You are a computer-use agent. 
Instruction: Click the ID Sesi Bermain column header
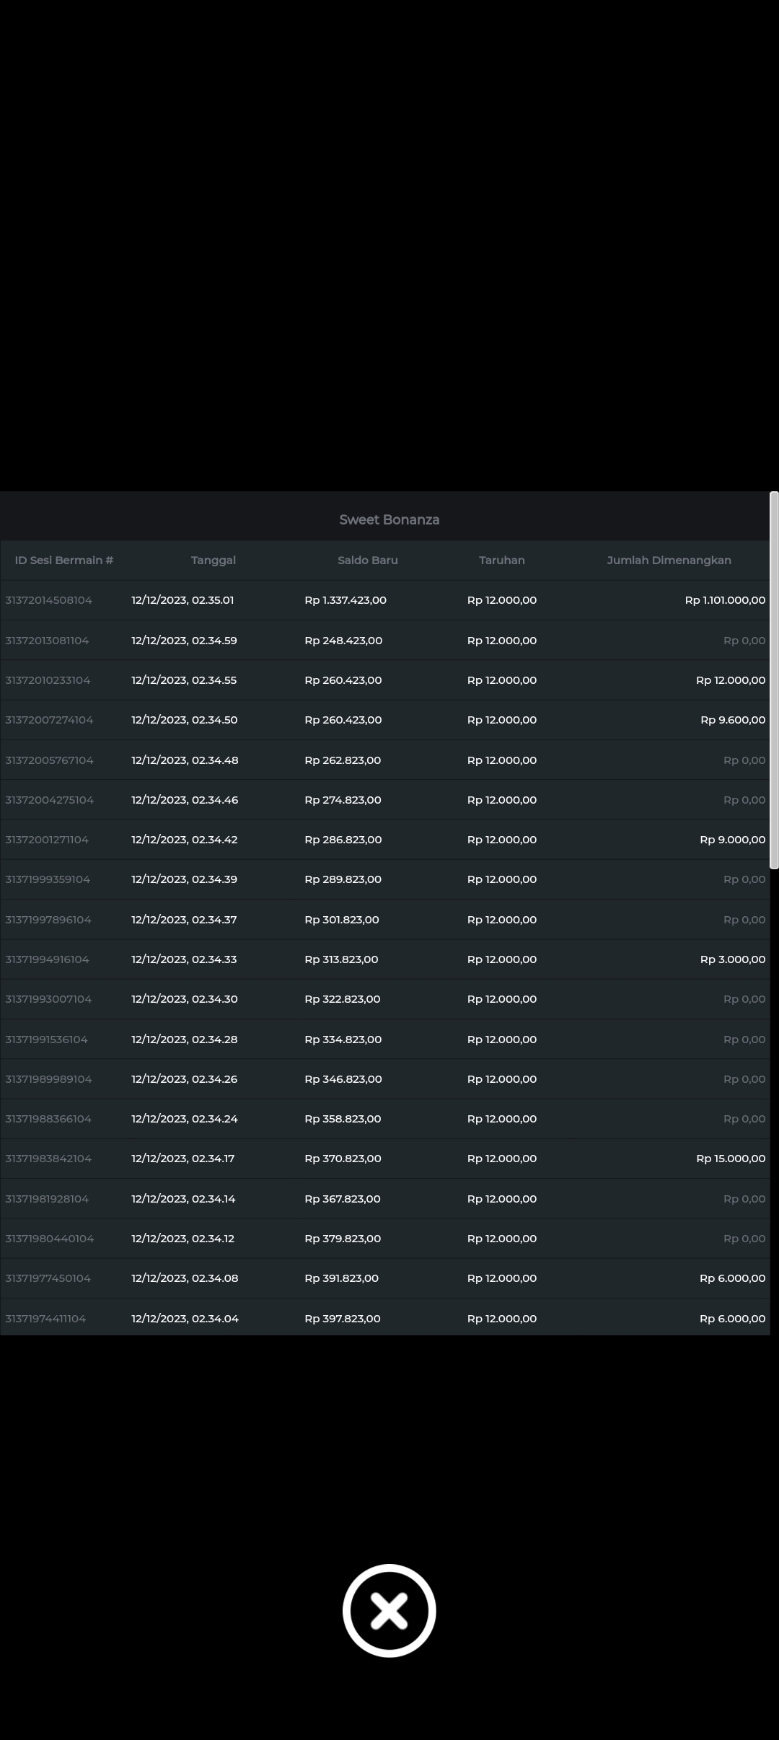64,560
